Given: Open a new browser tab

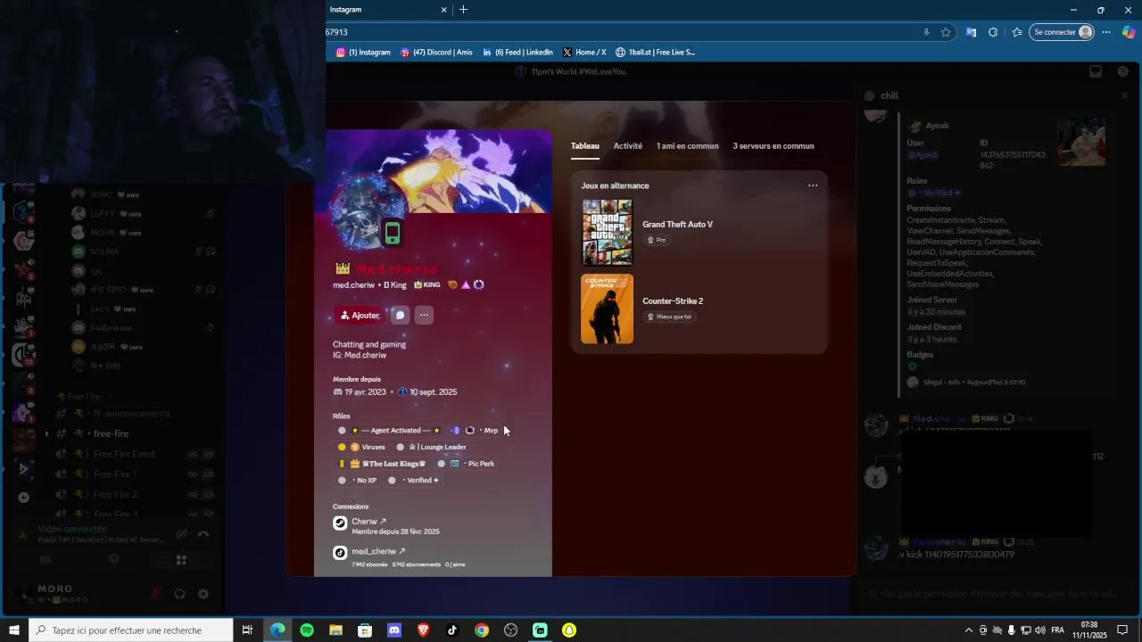Looking at the screenshot, I should coord(463,10).
